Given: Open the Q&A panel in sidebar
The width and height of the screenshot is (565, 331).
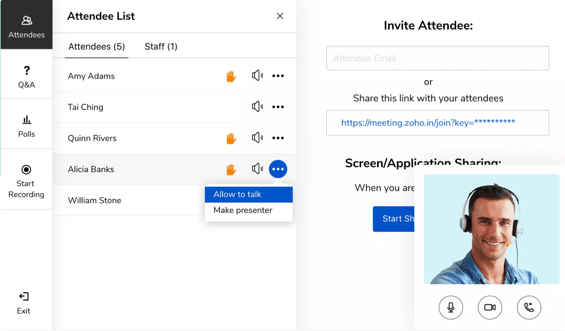Looking at the screenshot, I should tap(27, 77).
